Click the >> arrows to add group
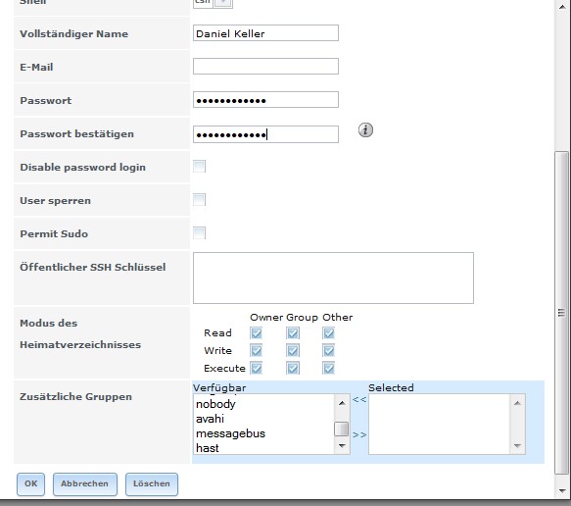The width and height of the screenshot is (571, 506). (x=359, y=434)
